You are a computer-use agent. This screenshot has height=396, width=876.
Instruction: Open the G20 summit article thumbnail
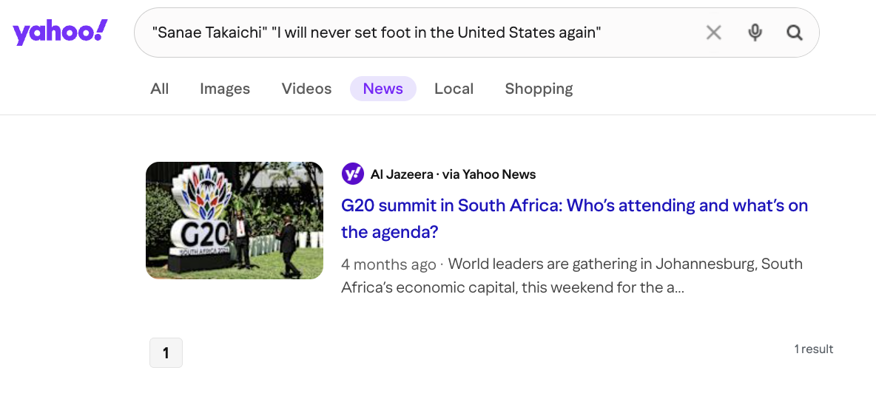point(235,220)
